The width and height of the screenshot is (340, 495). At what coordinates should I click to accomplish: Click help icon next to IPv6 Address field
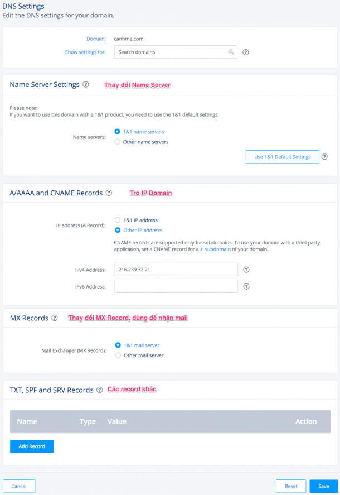(x=246, y=287)
